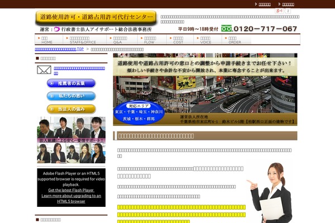Image resolution: width=335 pixels, height=223 pixels.
Task: Click the pointing woman image
Action: click(270, 193)
